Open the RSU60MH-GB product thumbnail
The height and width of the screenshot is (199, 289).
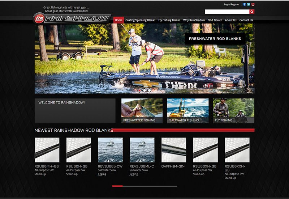47,150
